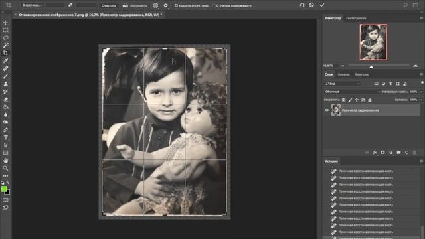This screenshot has height=239, width=425.
Task: Reset colors to default black and white
Action: coord(3,183)
